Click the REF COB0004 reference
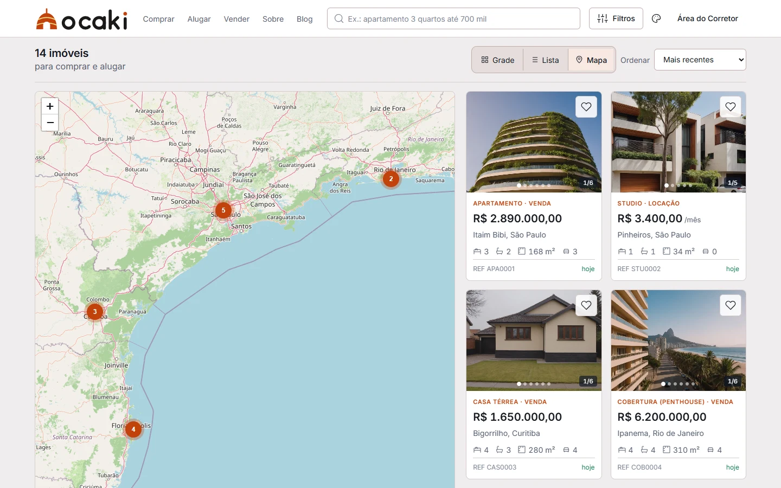 click(x=639, y=467)
